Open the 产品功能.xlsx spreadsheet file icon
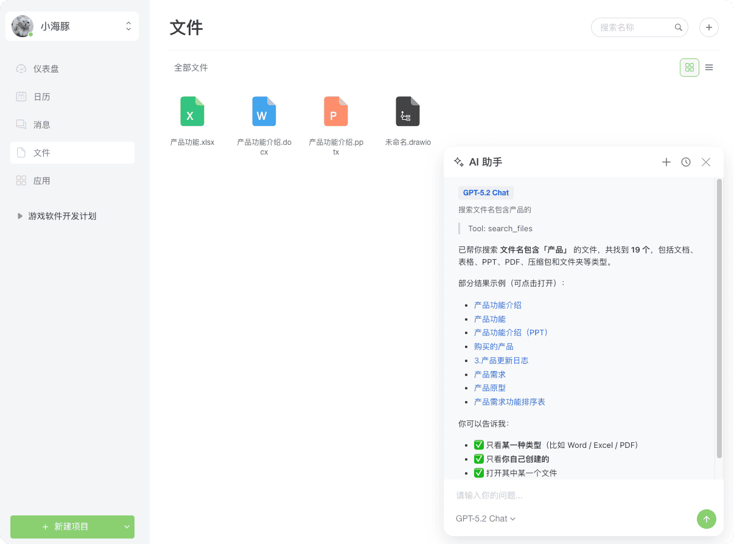734x544 pixels. point(192,111)
